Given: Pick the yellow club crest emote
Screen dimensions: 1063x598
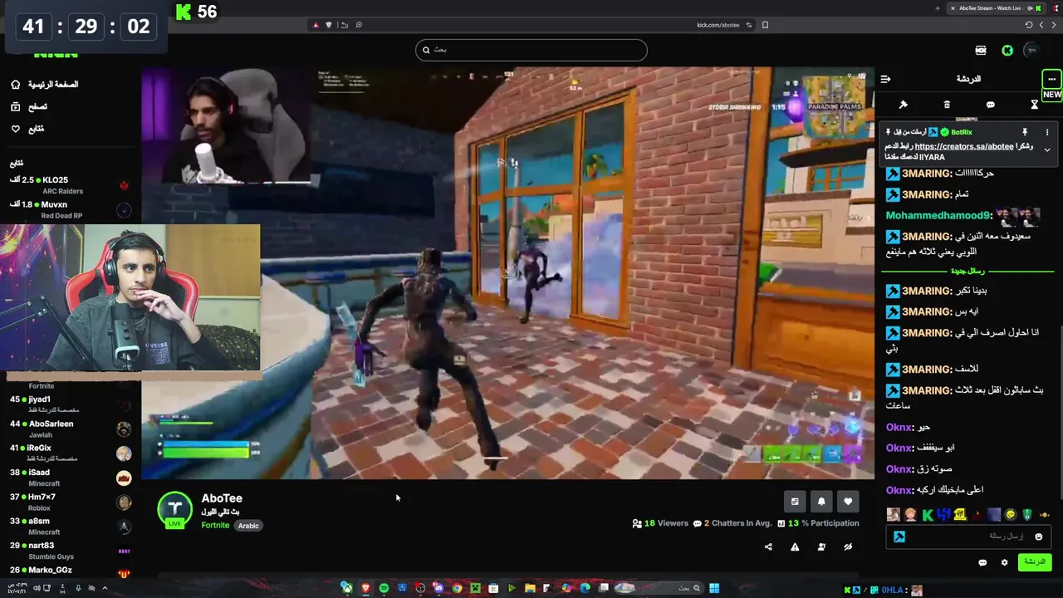Looking at the screenshot, I should tap(961, 515).
